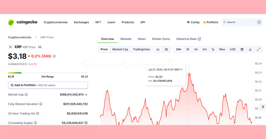Open the Historical Data external link icon

[x=199, y=39]
